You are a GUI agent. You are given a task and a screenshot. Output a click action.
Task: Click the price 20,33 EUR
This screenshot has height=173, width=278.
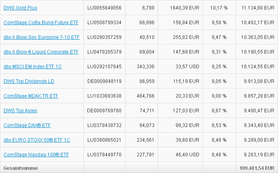pyautogui.click(x=187, y=96)
